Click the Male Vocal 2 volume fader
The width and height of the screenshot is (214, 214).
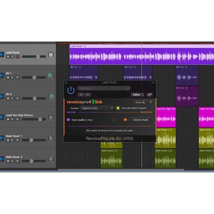coord(31,161)
